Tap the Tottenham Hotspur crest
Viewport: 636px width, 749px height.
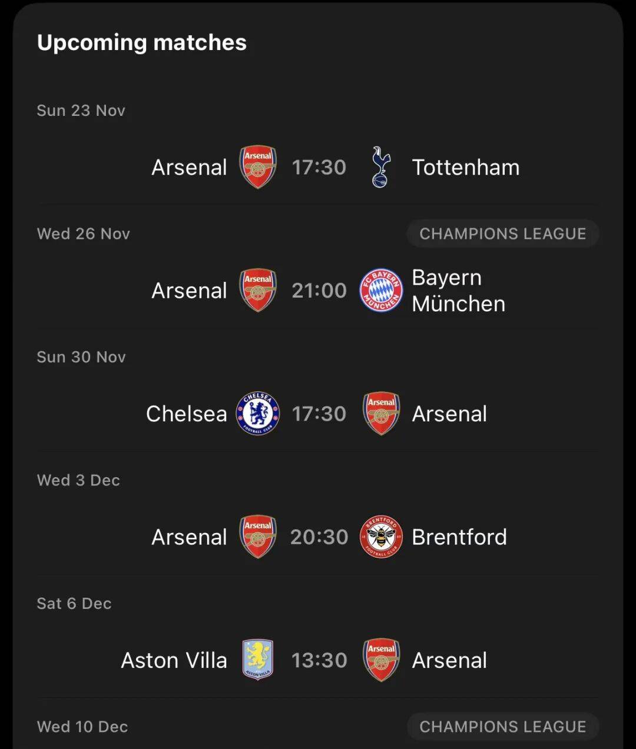381,167
